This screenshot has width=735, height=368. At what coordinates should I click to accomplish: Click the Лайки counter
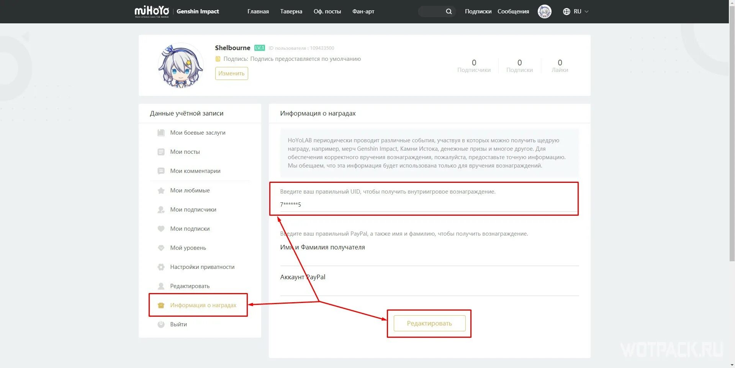(x=560, y=66)
